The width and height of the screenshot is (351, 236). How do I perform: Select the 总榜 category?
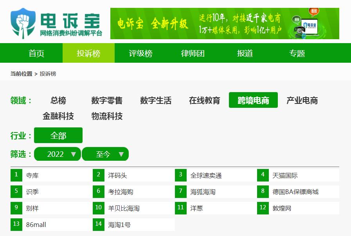tap(58, 100)
